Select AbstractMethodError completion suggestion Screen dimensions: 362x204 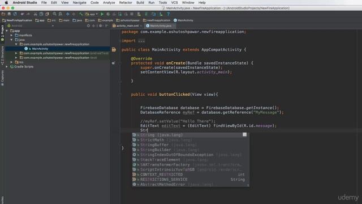[x=191, y=184]
